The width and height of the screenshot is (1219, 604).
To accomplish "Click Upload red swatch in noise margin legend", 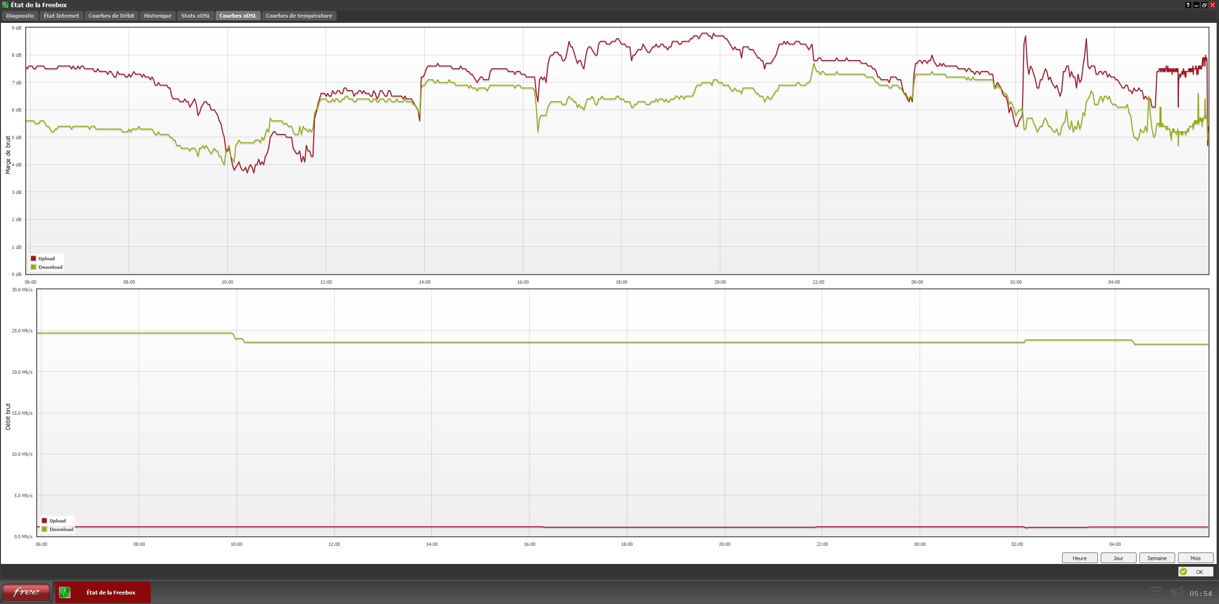I will pos(33,258).
